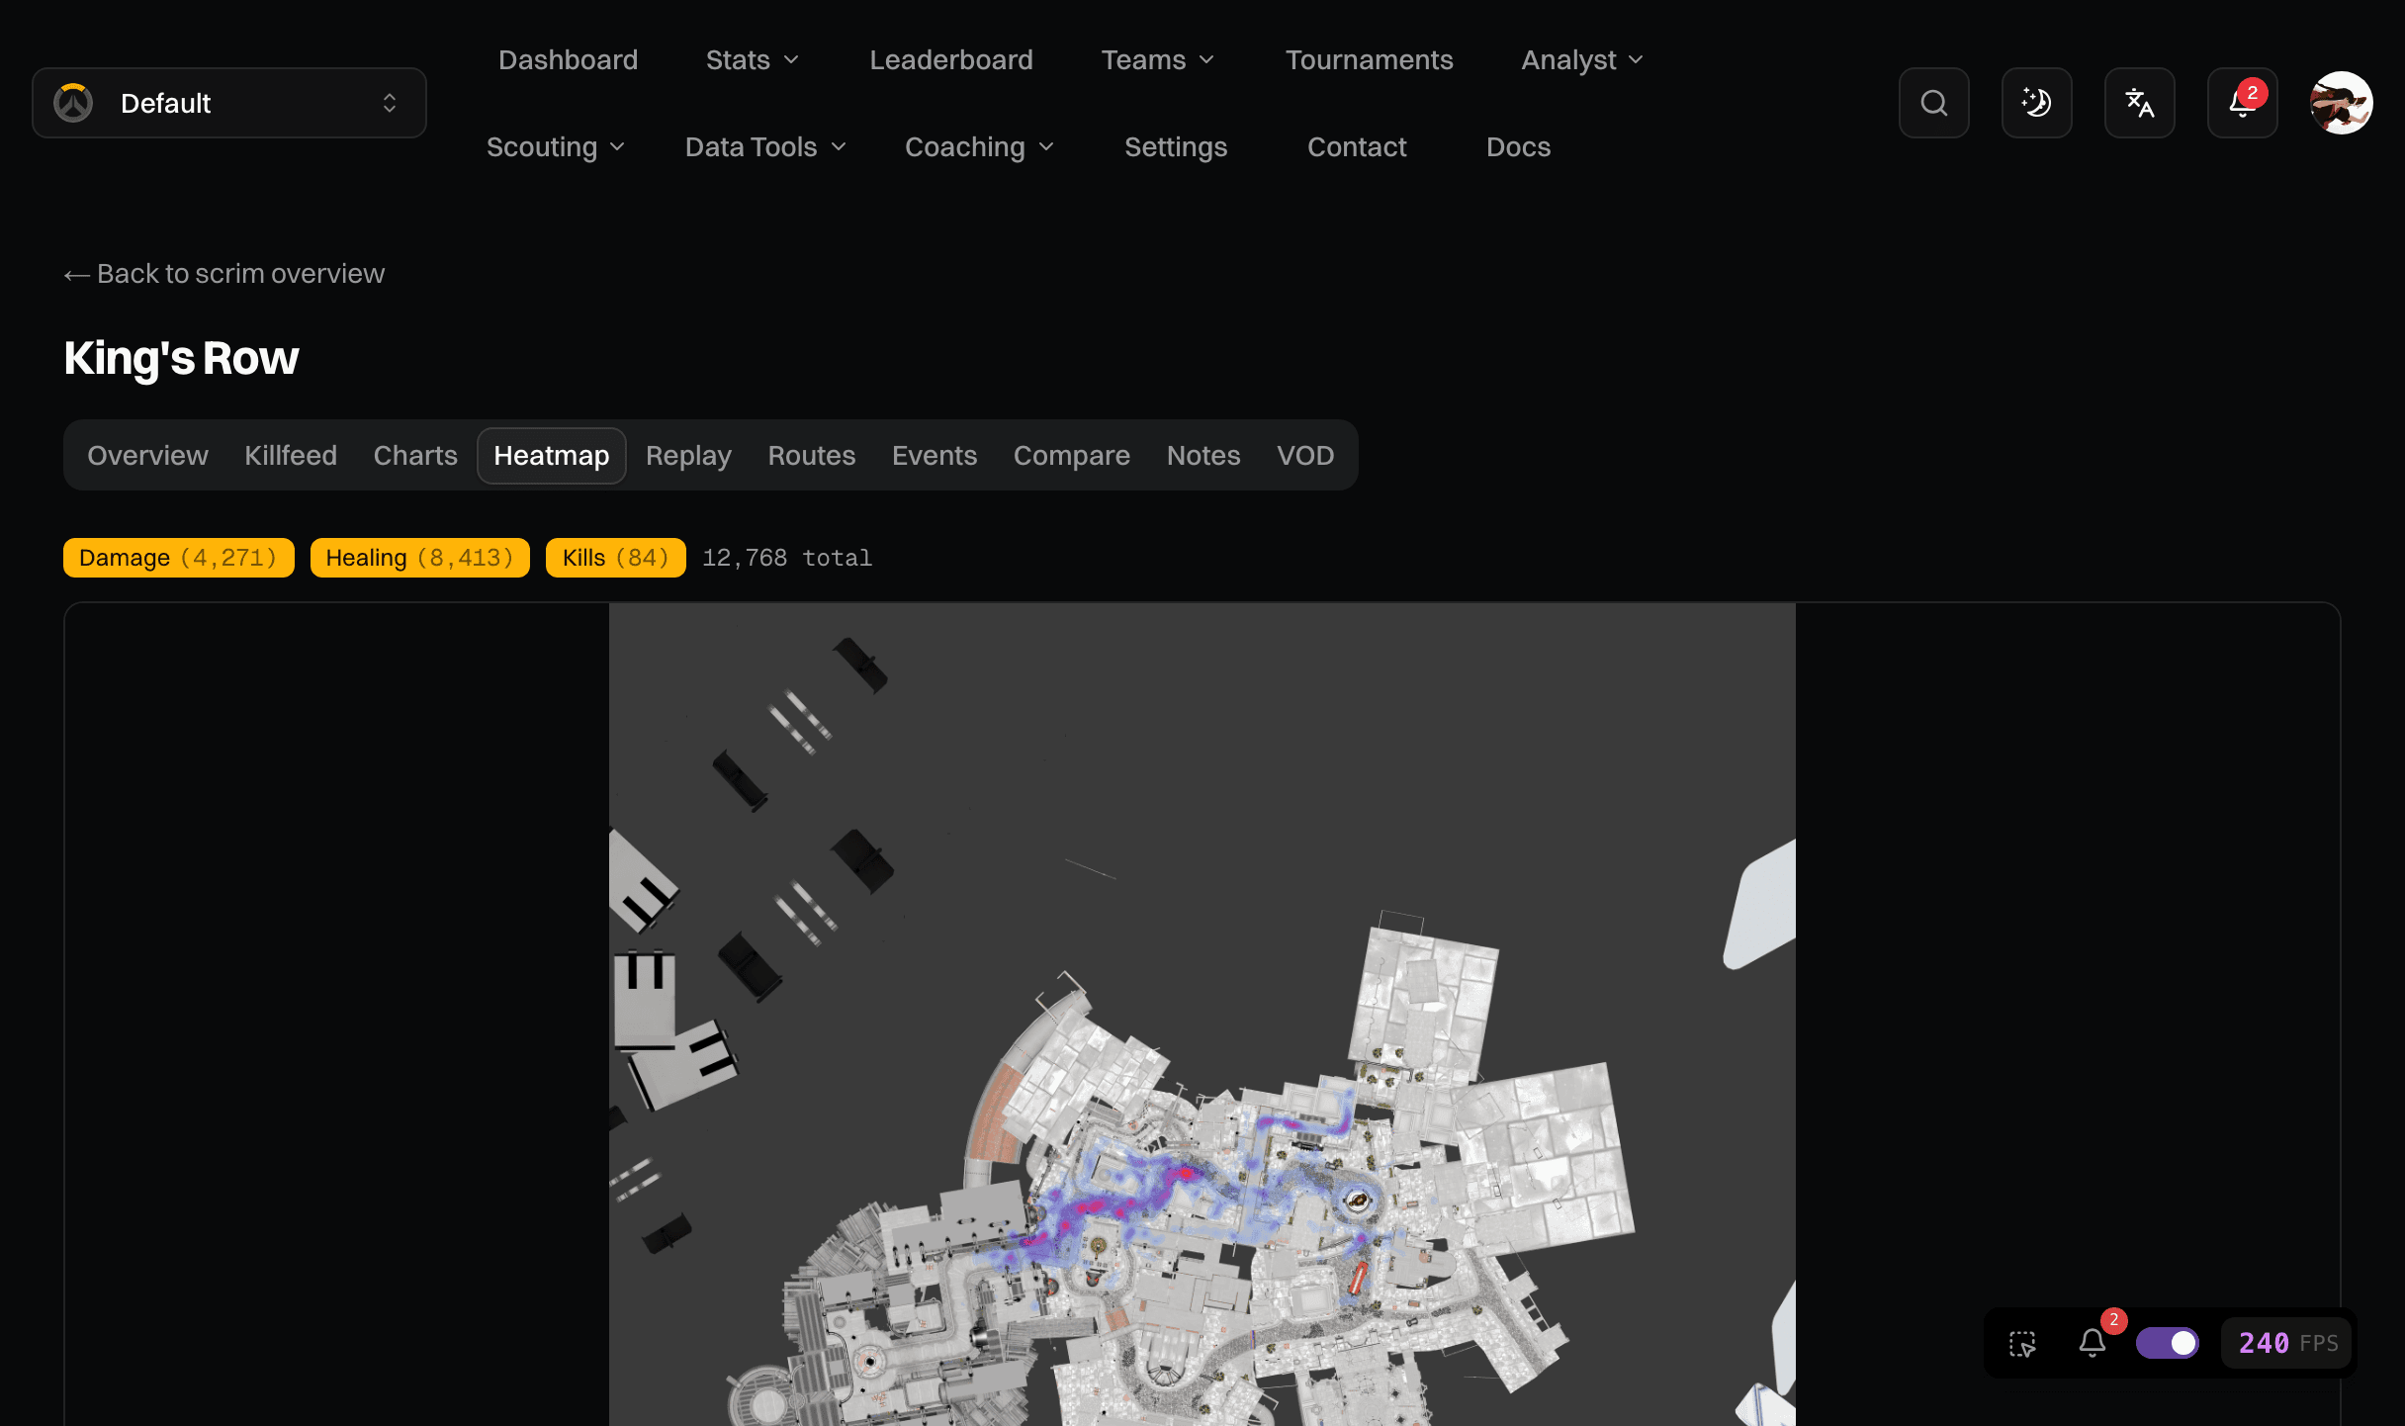Open the language translate icon
This screenshot has width=2405, height=1426.
coord(2139,103)
